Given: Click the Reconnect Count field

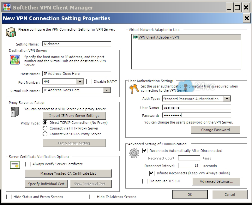Looking at the screenshot, I should [189, 158].
